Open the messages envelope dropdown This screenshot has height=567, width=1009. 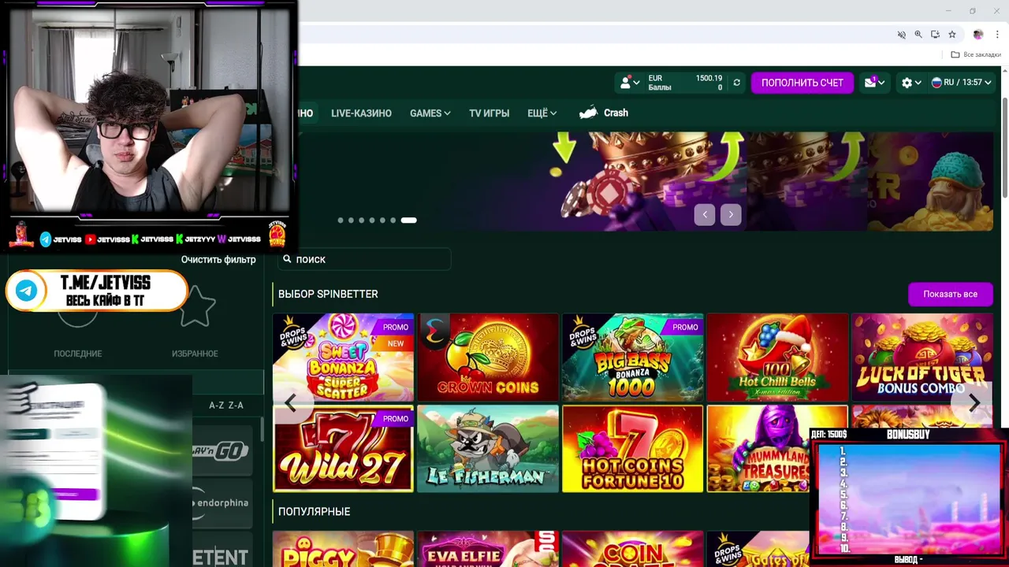(874, 83)
